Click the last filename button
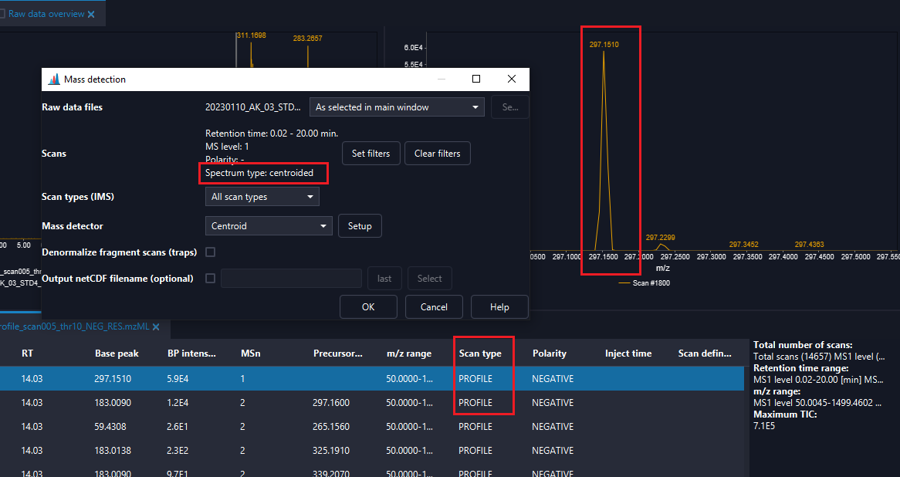 (x=384, y=279)
